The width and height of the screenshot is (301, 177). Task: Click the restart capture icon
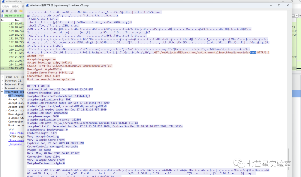click(11, 11)
